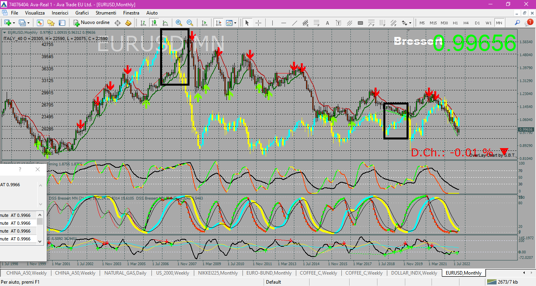Select the arrow Cursor tool
This screenshot has width=536, height=286.
(x=247, y=23)
